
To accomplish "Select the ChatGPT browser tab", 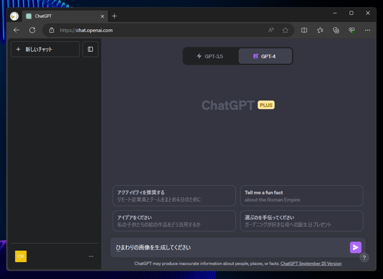I will point(65,16).
